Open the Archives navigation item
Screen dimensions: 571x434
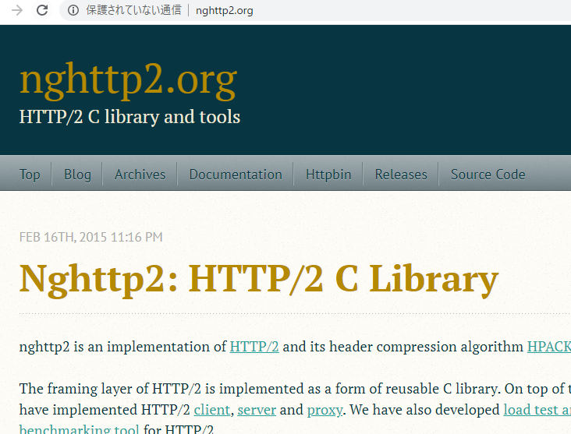point(140,175)
